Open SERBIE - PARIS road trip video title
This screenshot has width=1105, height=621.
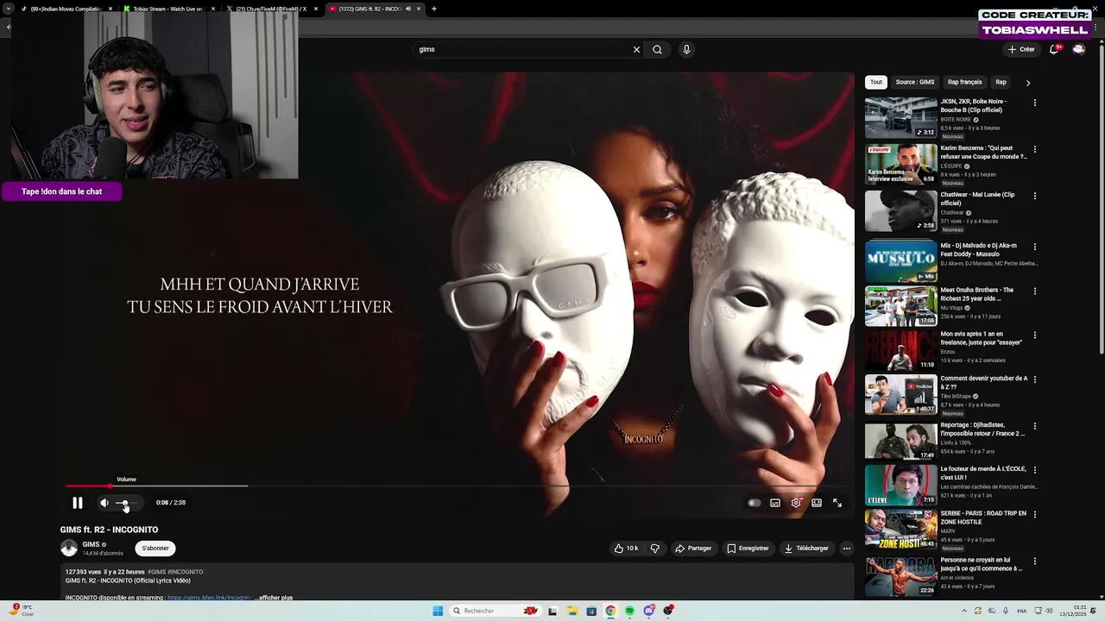(983, 517)
